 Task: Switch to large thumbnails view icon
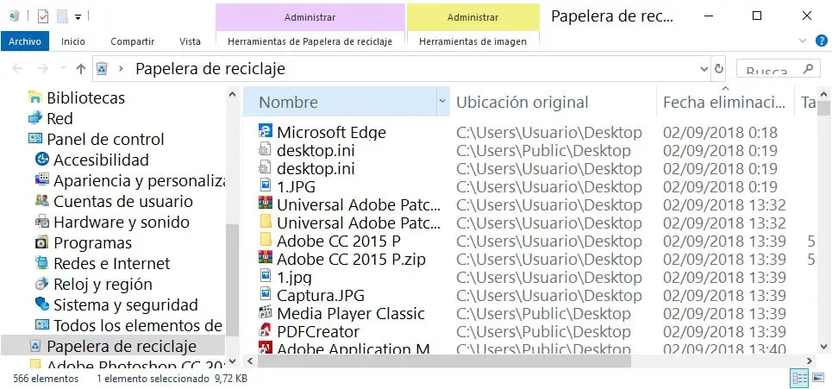[x=817, y=379]
